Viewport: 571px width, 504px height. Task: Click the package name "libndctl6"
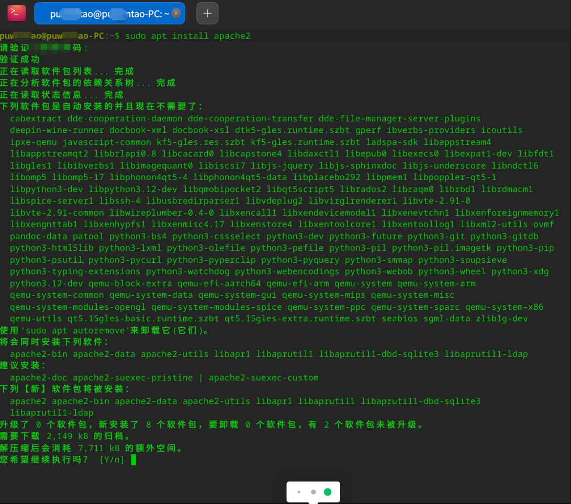(515, 166)
